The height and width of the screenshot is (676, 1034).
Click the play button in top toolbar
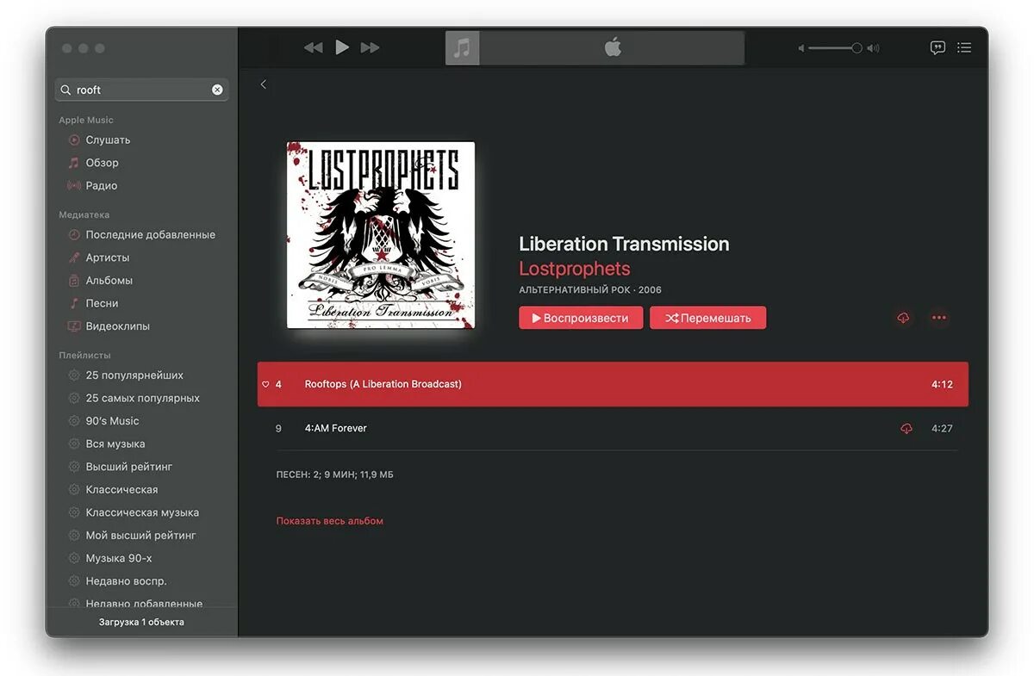coord(342,47)
